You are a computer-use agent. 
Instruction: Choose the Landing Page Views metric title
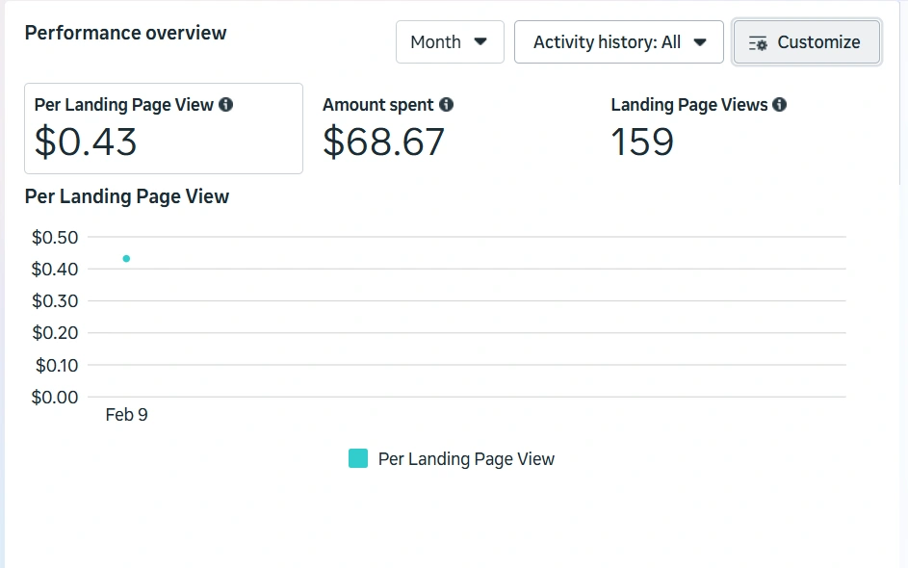pyautogui.click(x=688, y=105)
